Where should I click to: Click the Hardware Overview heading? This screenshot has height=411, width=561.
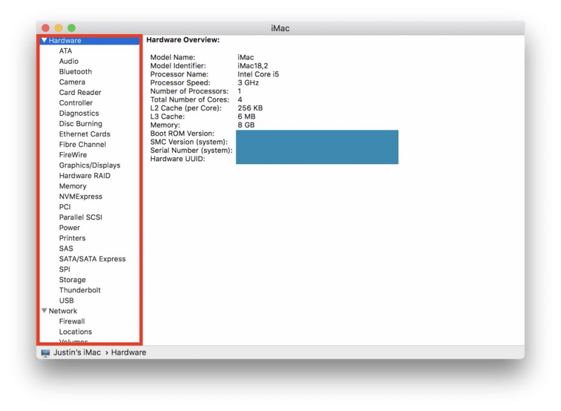183,40
